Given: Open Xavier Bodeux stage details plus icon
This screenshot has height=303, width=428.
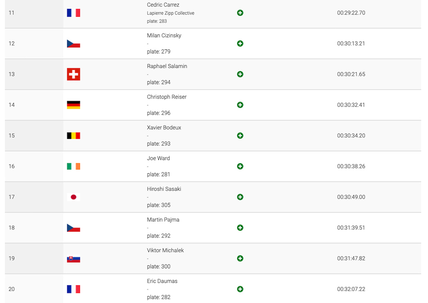Looking at the screenshot, I should coord(240,136).
